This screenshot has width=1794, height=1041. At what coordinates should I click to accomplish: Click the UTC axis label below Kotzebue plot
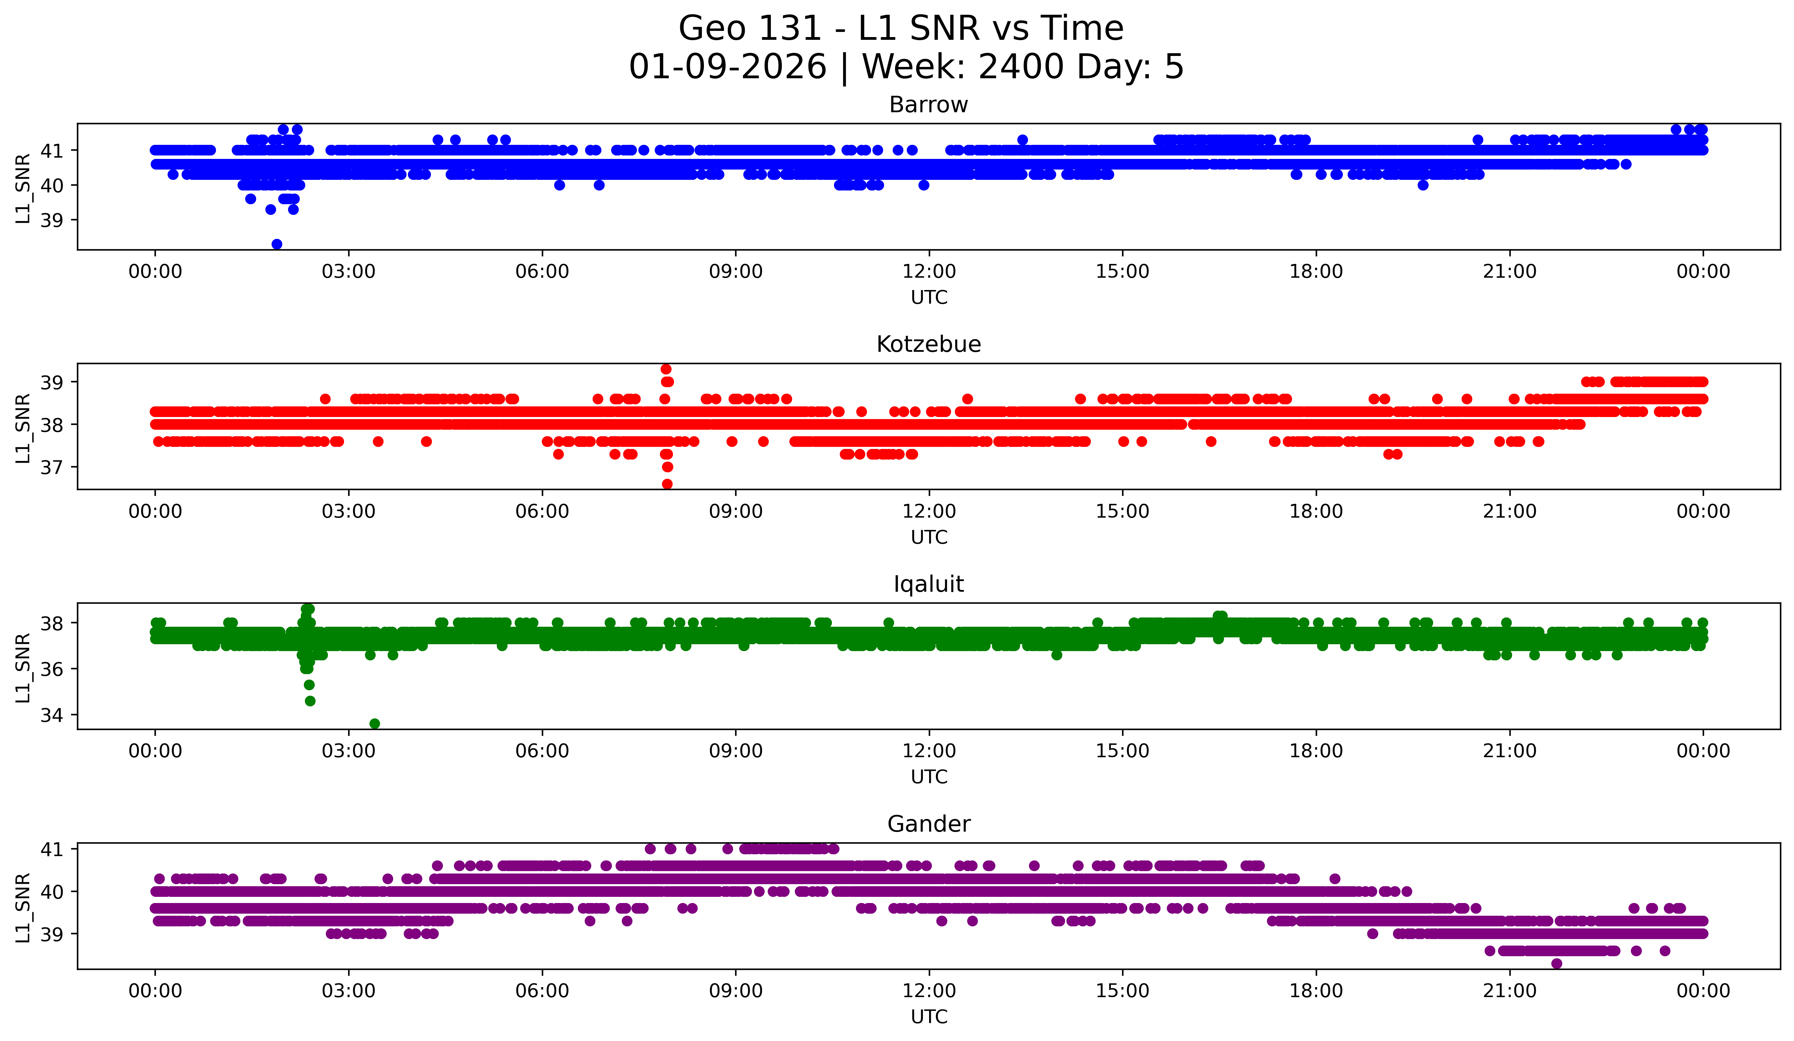pyautogui.click(x=928, y=537)
